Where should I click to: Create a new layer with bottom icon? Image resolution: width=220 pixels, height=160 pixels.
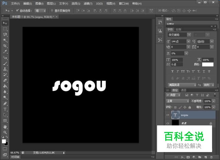[206, 157]
